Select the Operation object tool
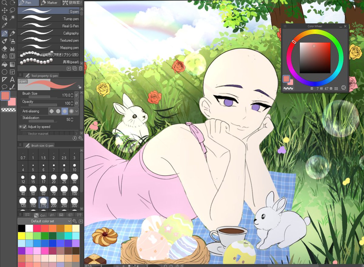 point(4,18)
